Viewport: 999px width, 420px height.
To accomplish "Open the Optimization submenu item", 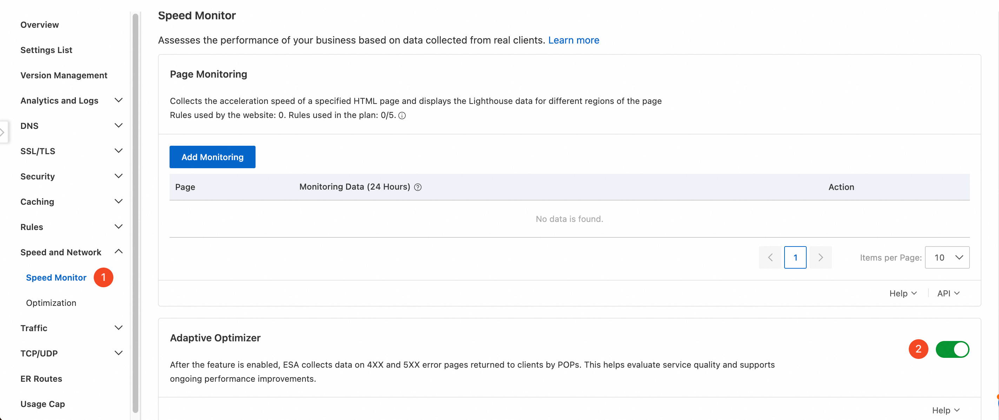I will 51,303.
